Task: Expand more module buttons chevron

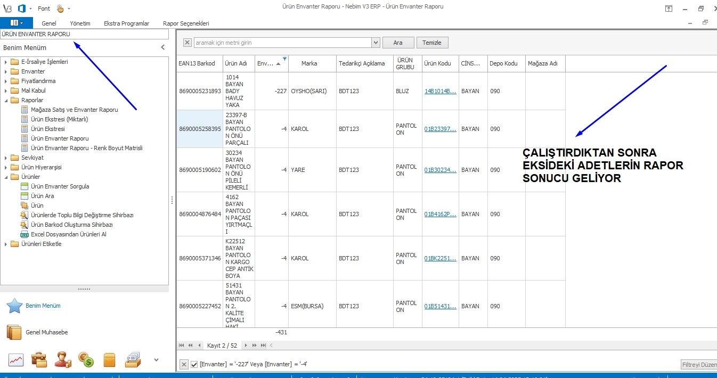Action: click(156, 360)
